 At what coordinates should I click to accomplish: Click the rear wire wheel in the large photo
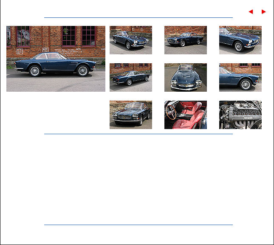(35, 71)
